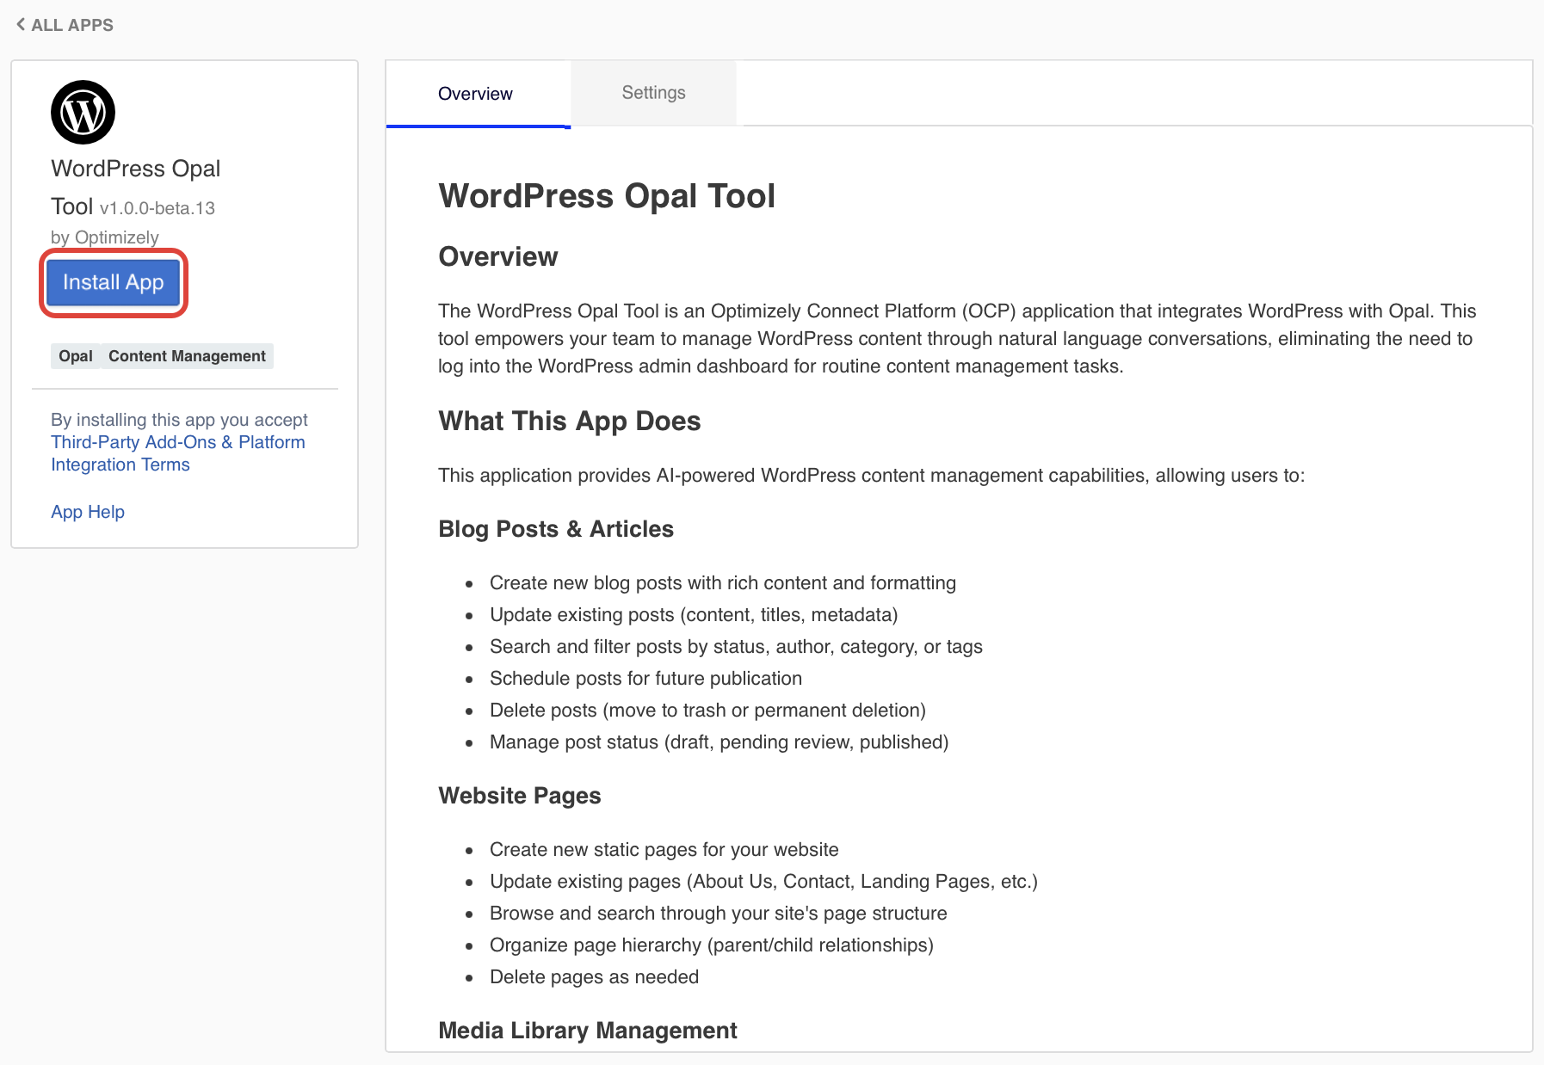
Task: Click the 'Delete pages as needed' bullet
Action: [594, 977]
